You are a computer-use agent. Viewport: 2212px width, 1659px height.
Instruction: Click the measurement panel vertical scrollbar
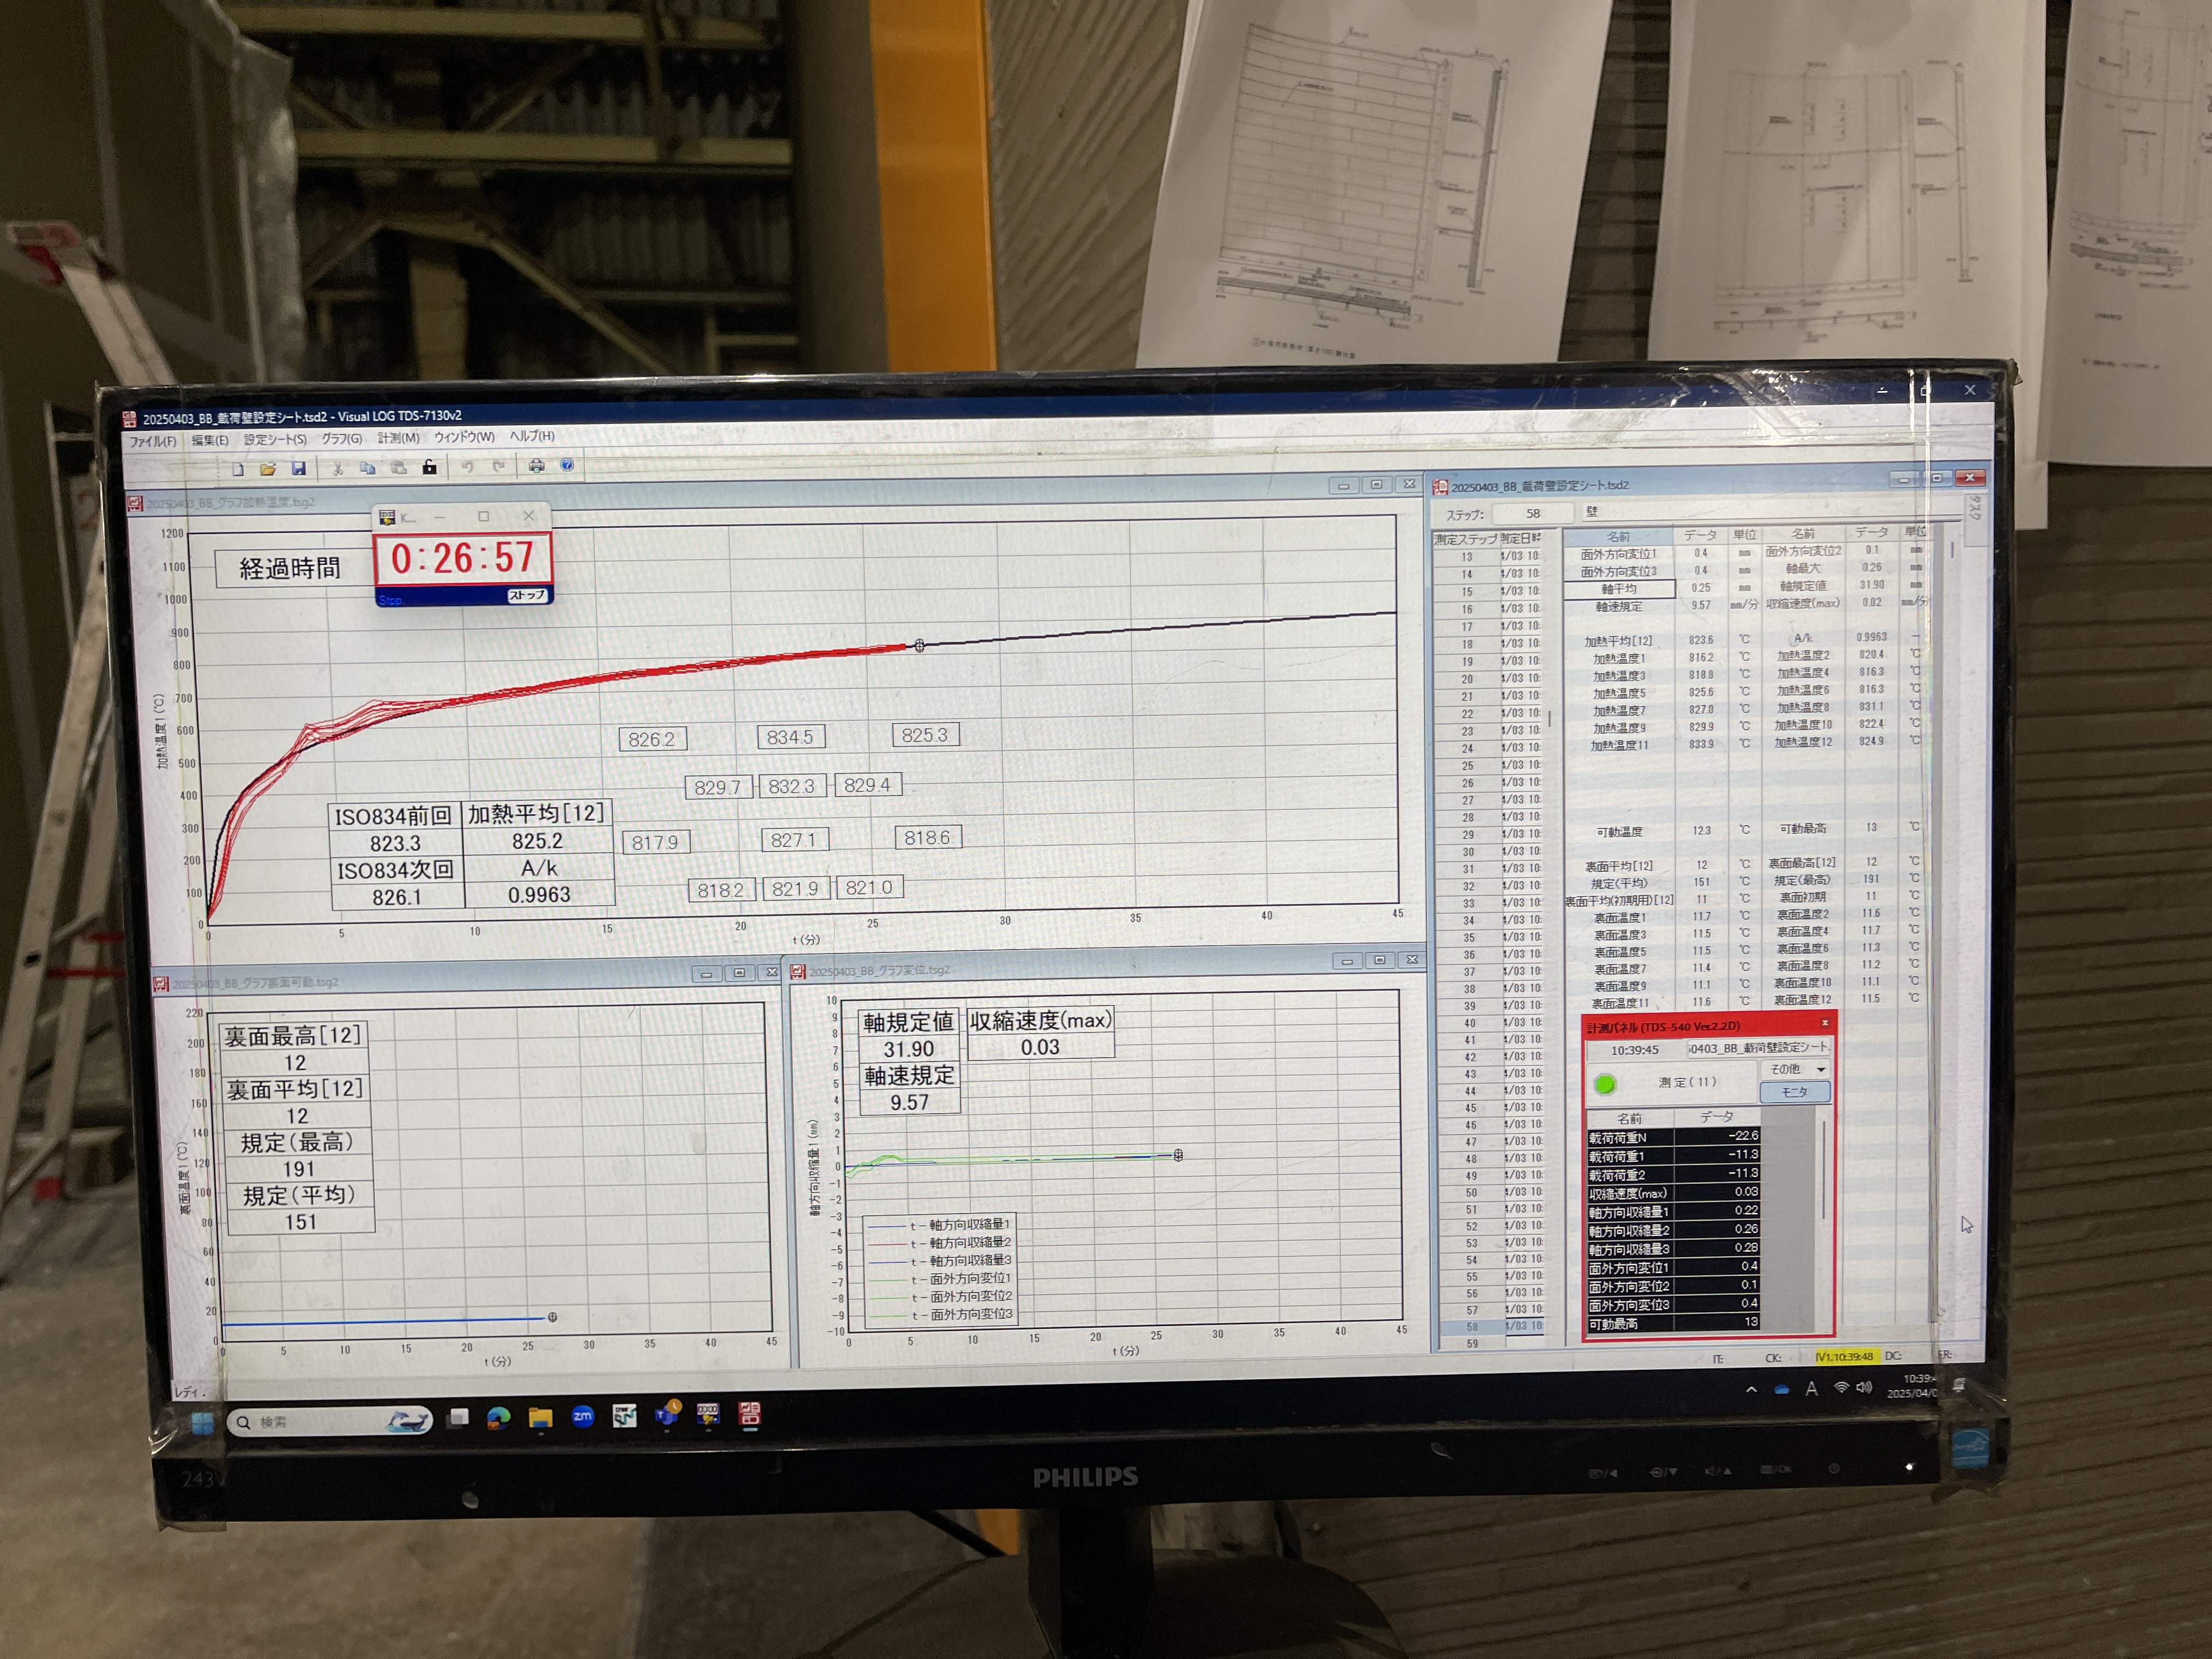pyautogui.click(x=1825, y=1170)
